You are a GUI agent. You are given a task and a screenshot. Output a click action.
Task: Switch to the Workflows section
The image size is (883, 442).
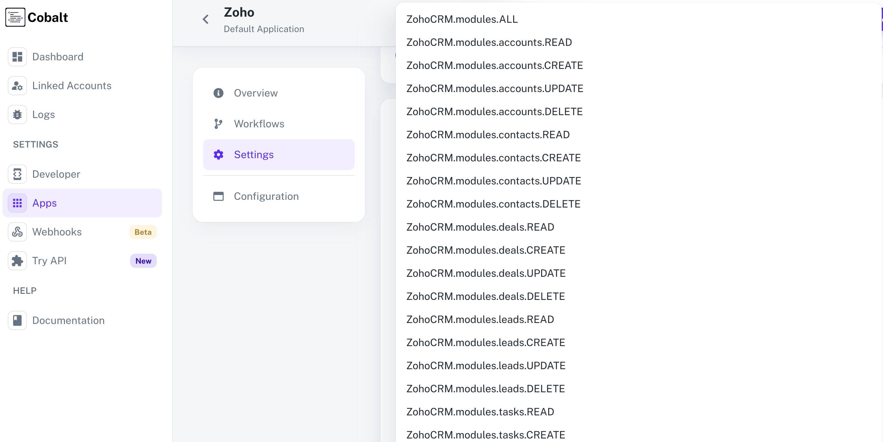[259, 123]
